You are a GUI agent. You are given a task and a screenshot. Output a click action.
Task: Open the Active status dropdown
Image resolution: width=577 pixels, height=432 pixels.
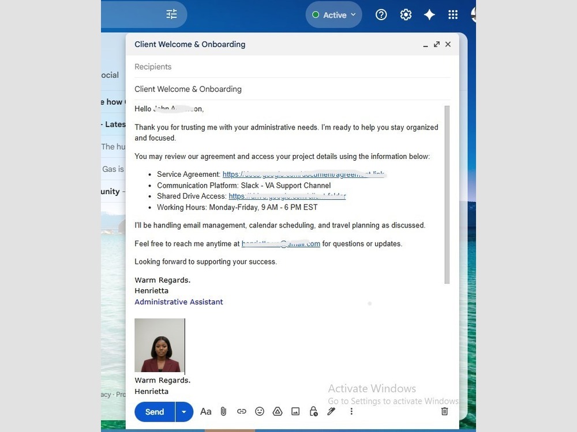pos(334,15)
